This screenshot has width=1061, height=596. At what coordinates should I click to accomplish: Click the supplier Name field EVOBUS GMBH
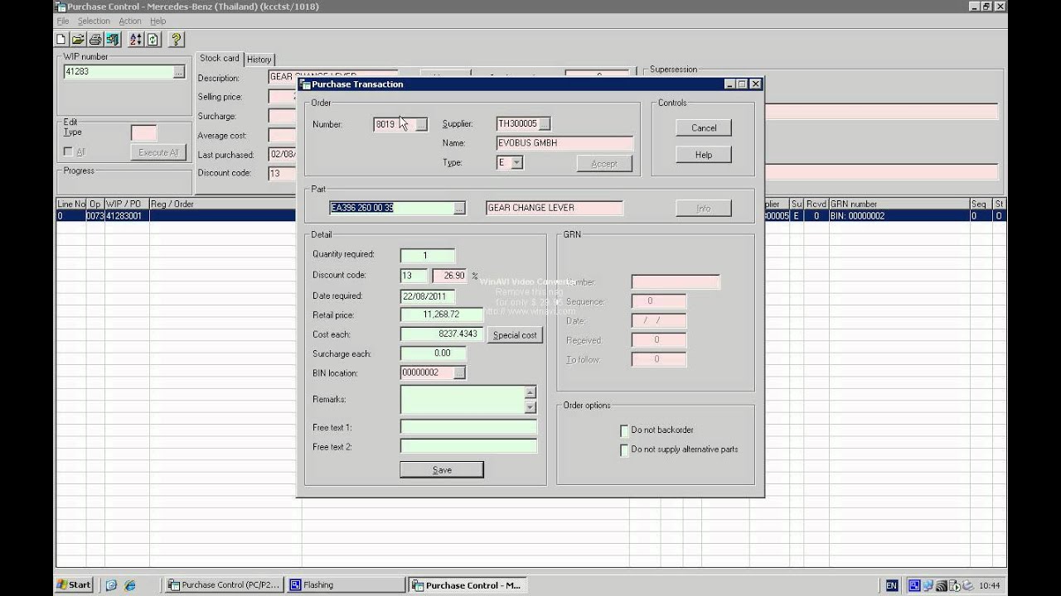[564, 143]
